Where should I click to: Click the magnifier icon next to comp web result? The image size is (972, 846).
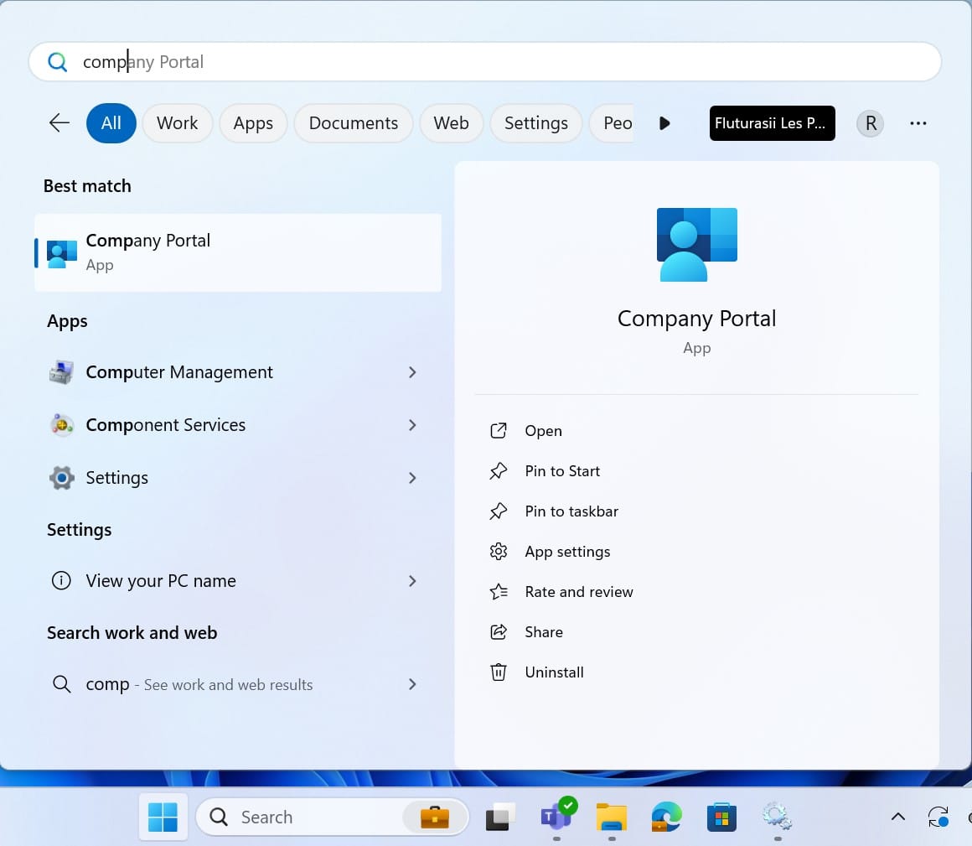61,684
